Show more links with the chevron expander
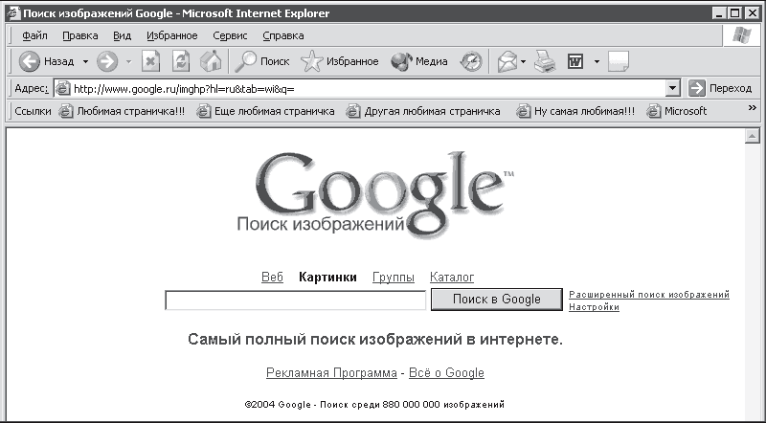Image resolution: width=766 pixels, height=423 pixels. click(x=753, y=108)
